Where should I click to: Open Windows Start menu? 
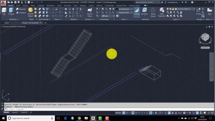click(x=3, y=118)
